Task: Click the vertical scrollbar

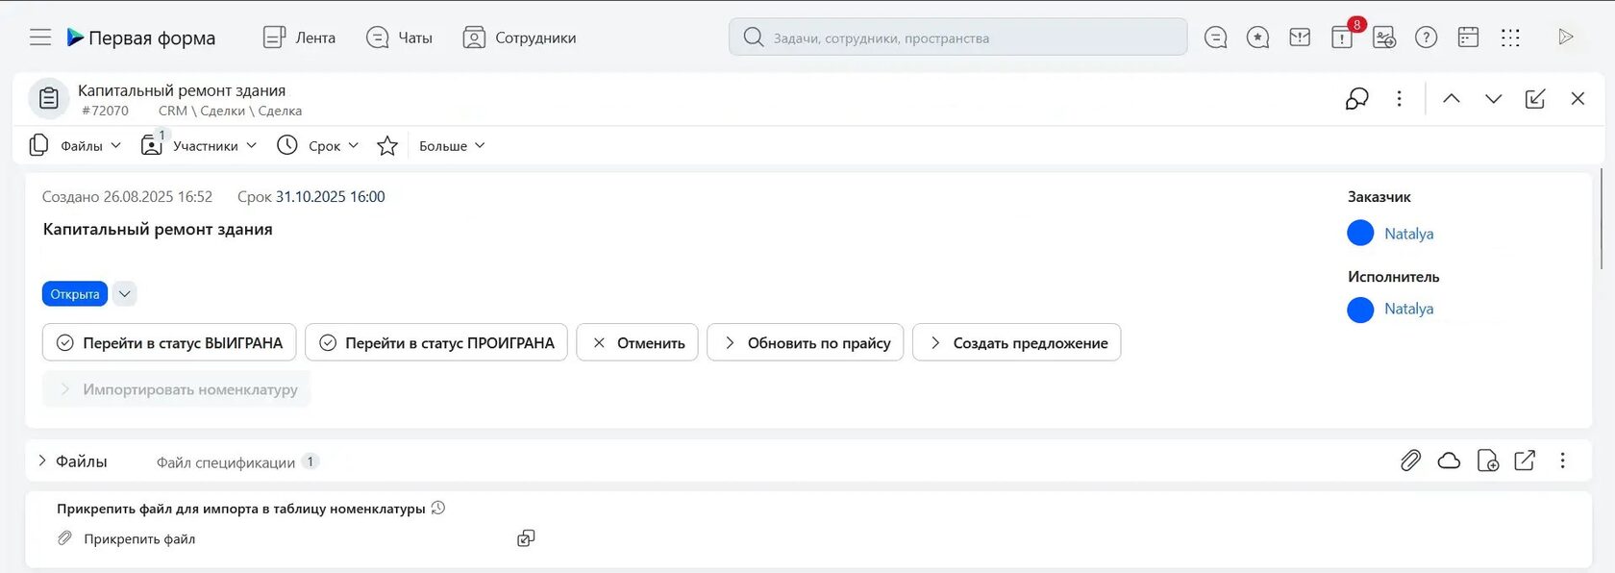Action: (1602, 219)
